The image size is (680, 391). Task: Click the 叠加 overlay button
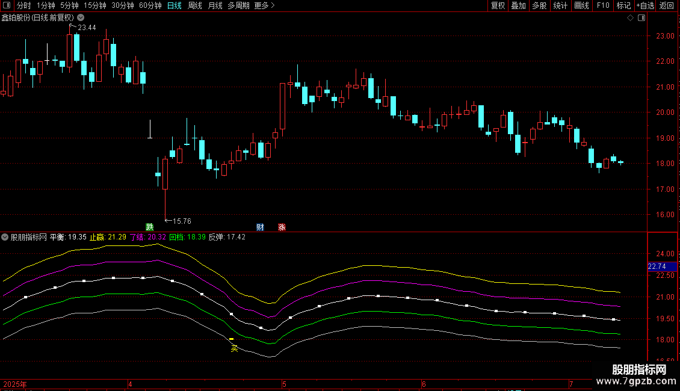(x=518, y=5)
